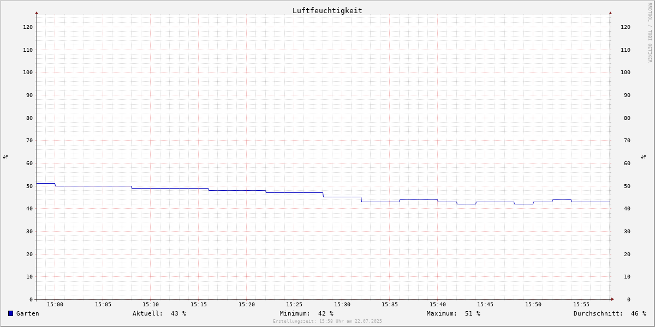Click the 15:30 time axis label

coord(342,305)
